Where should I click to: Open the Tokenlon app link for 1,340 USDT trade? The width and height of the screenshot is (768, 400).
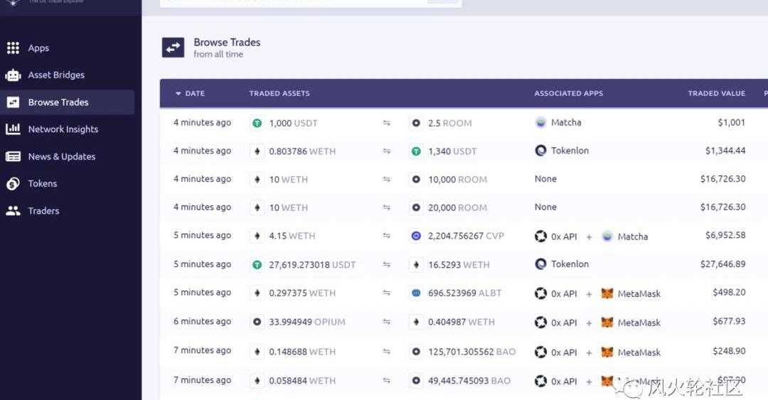(570, 151)
